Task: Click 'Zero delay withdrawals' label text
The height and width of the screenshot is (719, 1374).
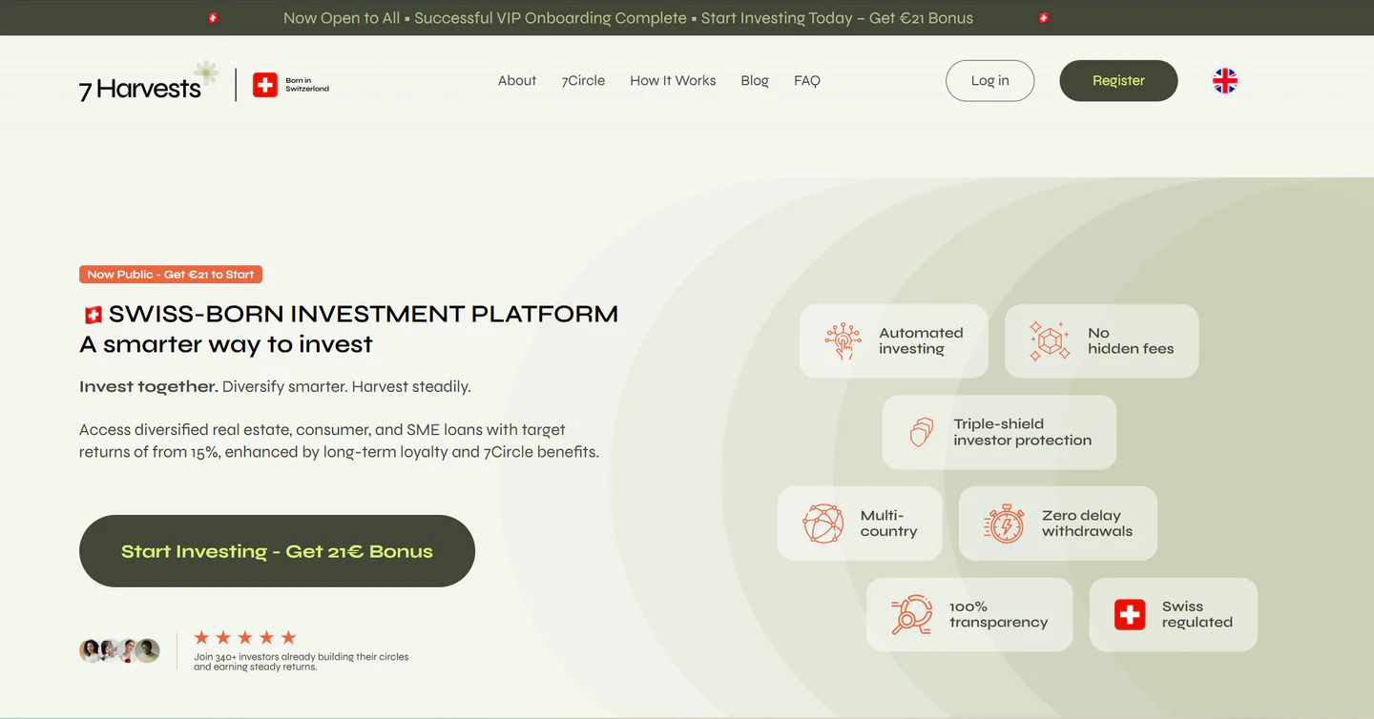Action: (x=1087, y=524)
